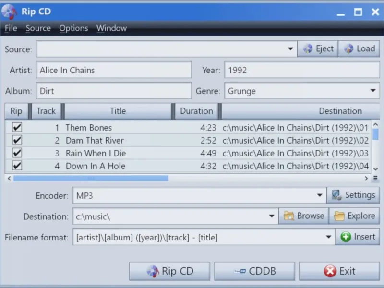Sort by the Duration column header

click(x=196, y=111)
